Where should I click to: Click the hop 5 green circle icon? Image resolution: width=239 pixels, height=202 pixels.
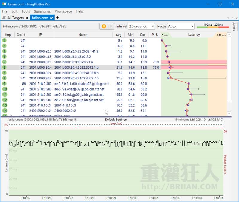[4, 62]
